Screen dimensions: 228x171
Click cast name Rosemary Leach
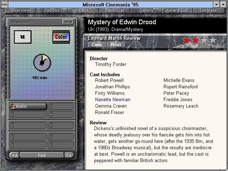click(181, 106)
